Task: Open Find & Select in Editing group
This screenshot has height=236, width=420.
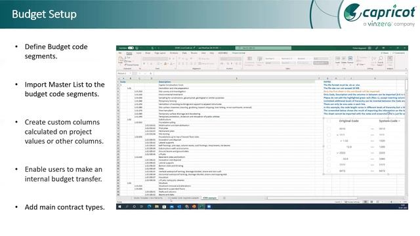Action: coord(381,61)
